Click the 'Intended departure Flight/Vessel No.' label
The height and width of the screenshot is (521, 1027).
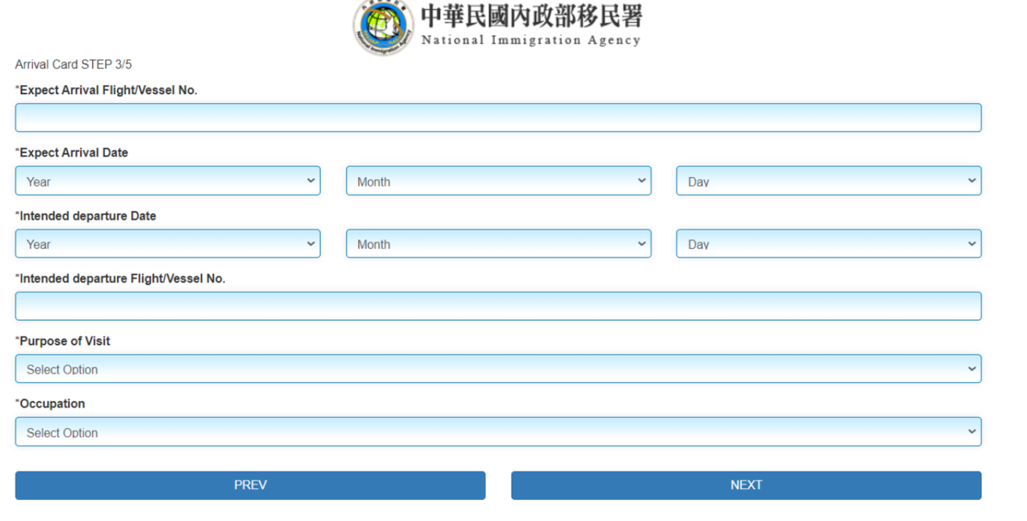point(120,279)
